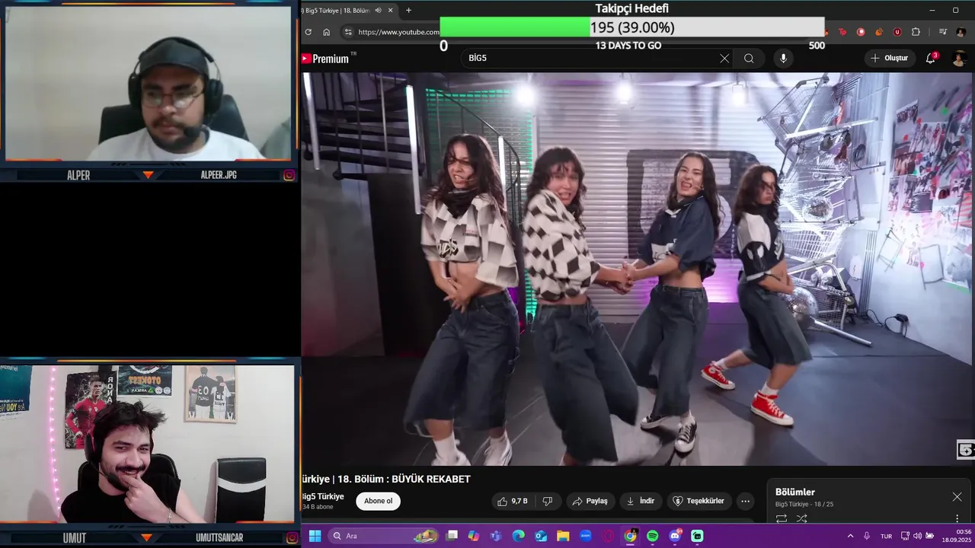Select the Big5 Türkiye 18. Bölüm tab
The height and width of the screenshot is (548, 975).
pyautogui.click(x=338, y=11)
